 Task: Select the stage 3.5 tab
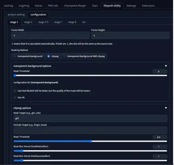pyautogui.click(x=43, y=22)
